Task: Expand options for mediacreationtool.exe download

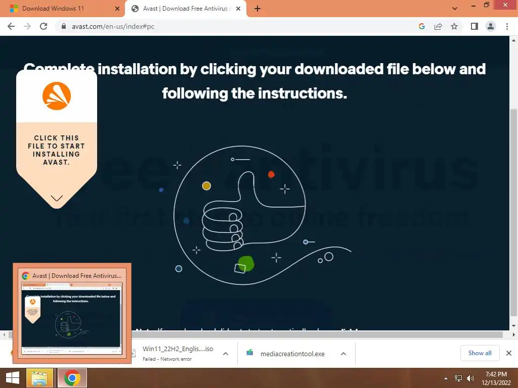Action: (343, 354)
